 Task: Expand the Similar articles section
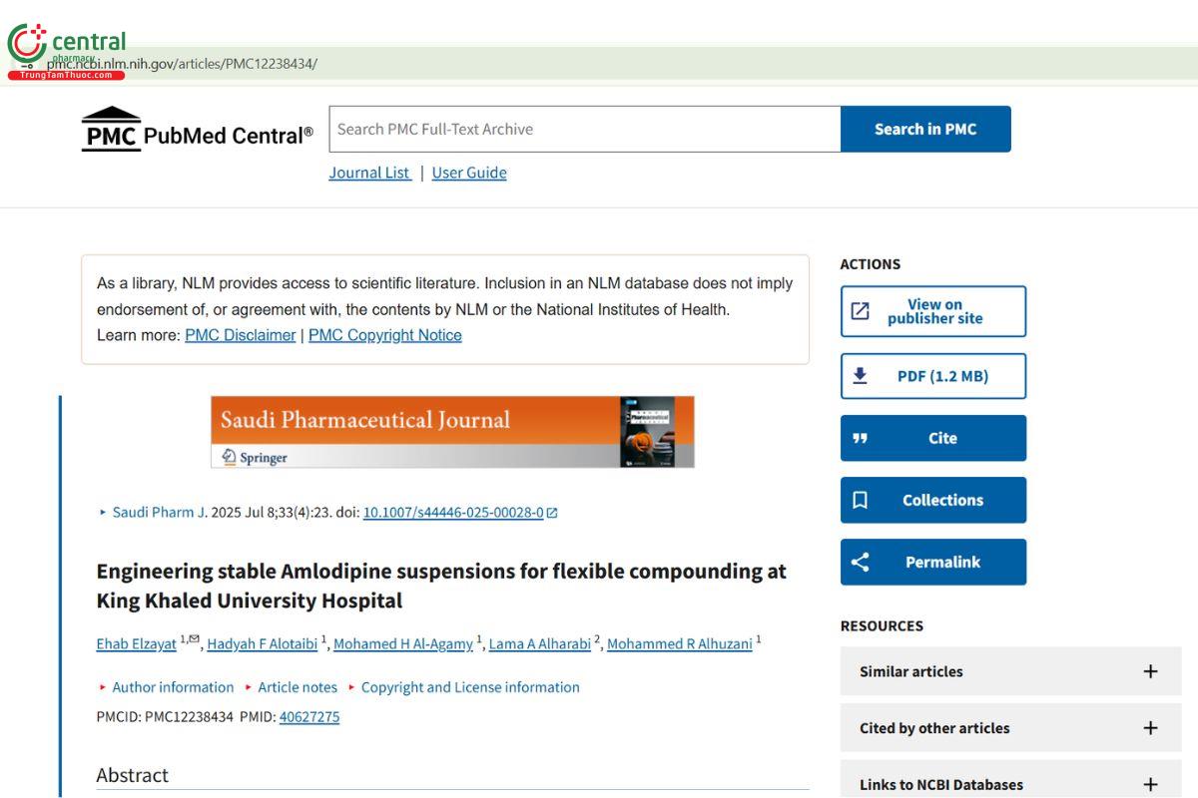click(x=1150, y=671)
